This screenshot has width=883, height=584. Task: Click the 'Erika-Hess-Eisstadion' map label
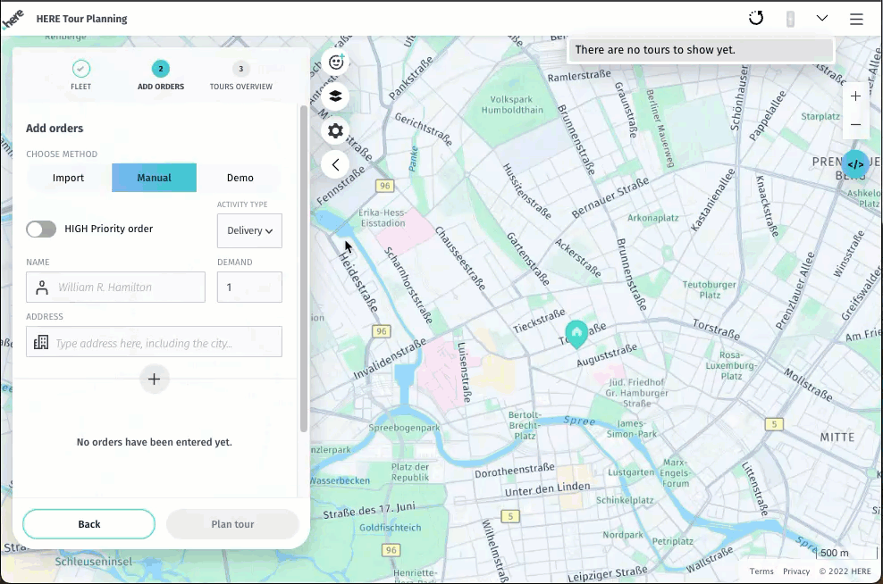tap(383, 218)
